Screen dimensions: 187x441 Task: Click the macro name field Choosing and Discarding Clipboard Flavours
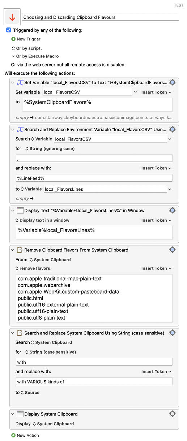pos(100,17)
